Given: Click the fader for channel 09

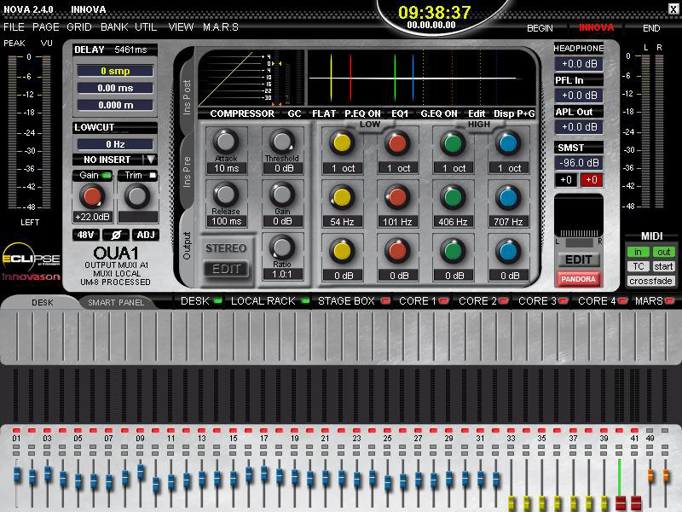Looking at the screenshot, I should (140, 472).
